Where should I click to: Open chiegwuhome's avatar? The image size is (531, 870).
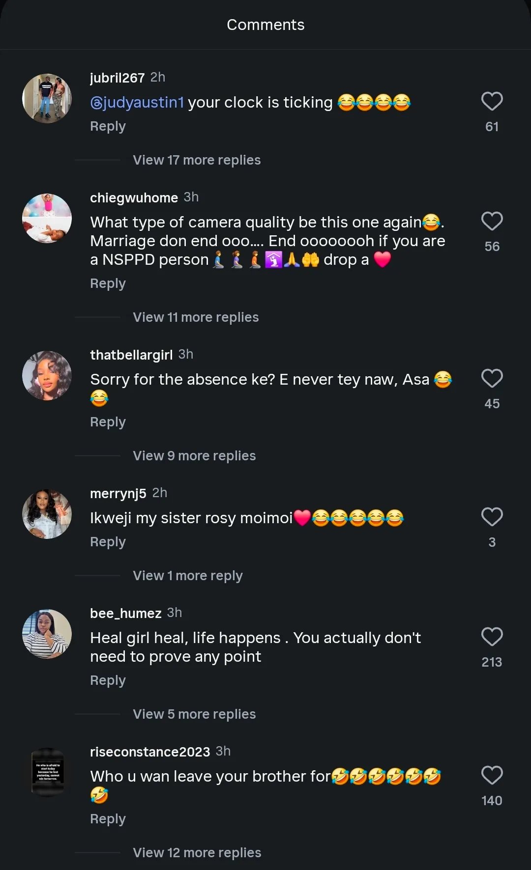47,218
